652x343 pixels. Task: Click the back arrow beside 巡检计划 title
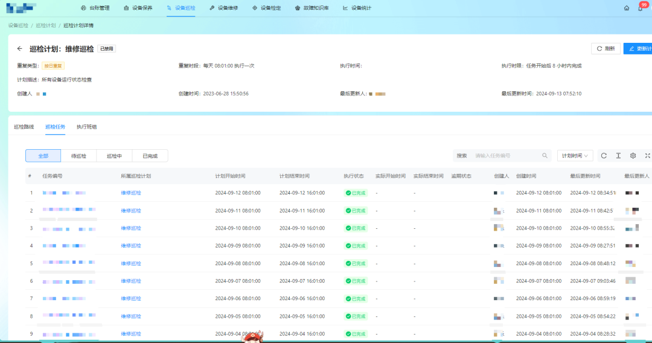click(x=20, y=49)
